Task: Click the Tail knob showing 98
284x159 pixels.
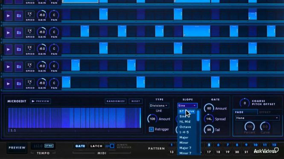Action: (x=209, y=130)
